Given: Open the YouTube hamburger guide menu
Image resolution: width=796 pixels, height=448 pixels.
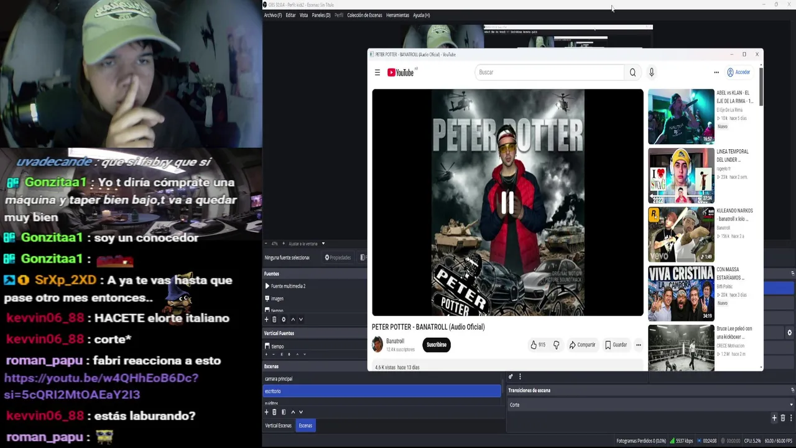Looking at the screenshot, I should point(377,72).
